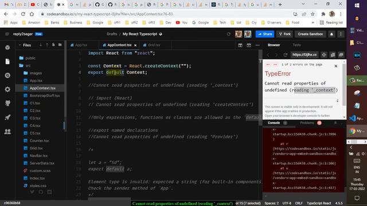
Task: Click the Spaces: 2 status bar item
Action: click(271, 203)
